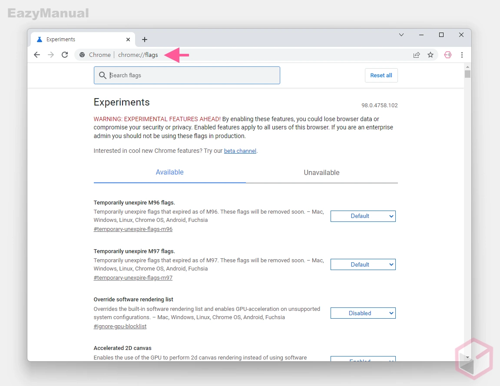Click the forward navigation arrow
This screenshot has width=500, height=386.
click(x=51, y=55)
